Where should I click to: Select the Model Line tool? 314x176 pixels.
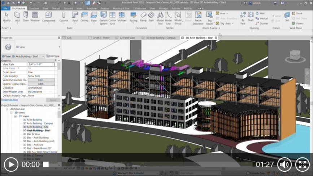[x=168, y=18]
